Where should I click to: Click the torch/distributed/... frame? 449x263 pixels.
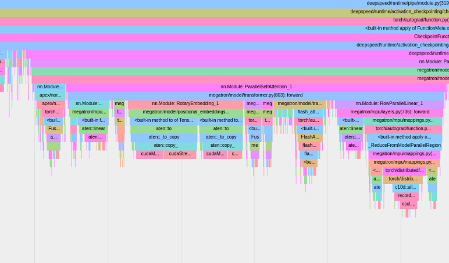point(404,171)
